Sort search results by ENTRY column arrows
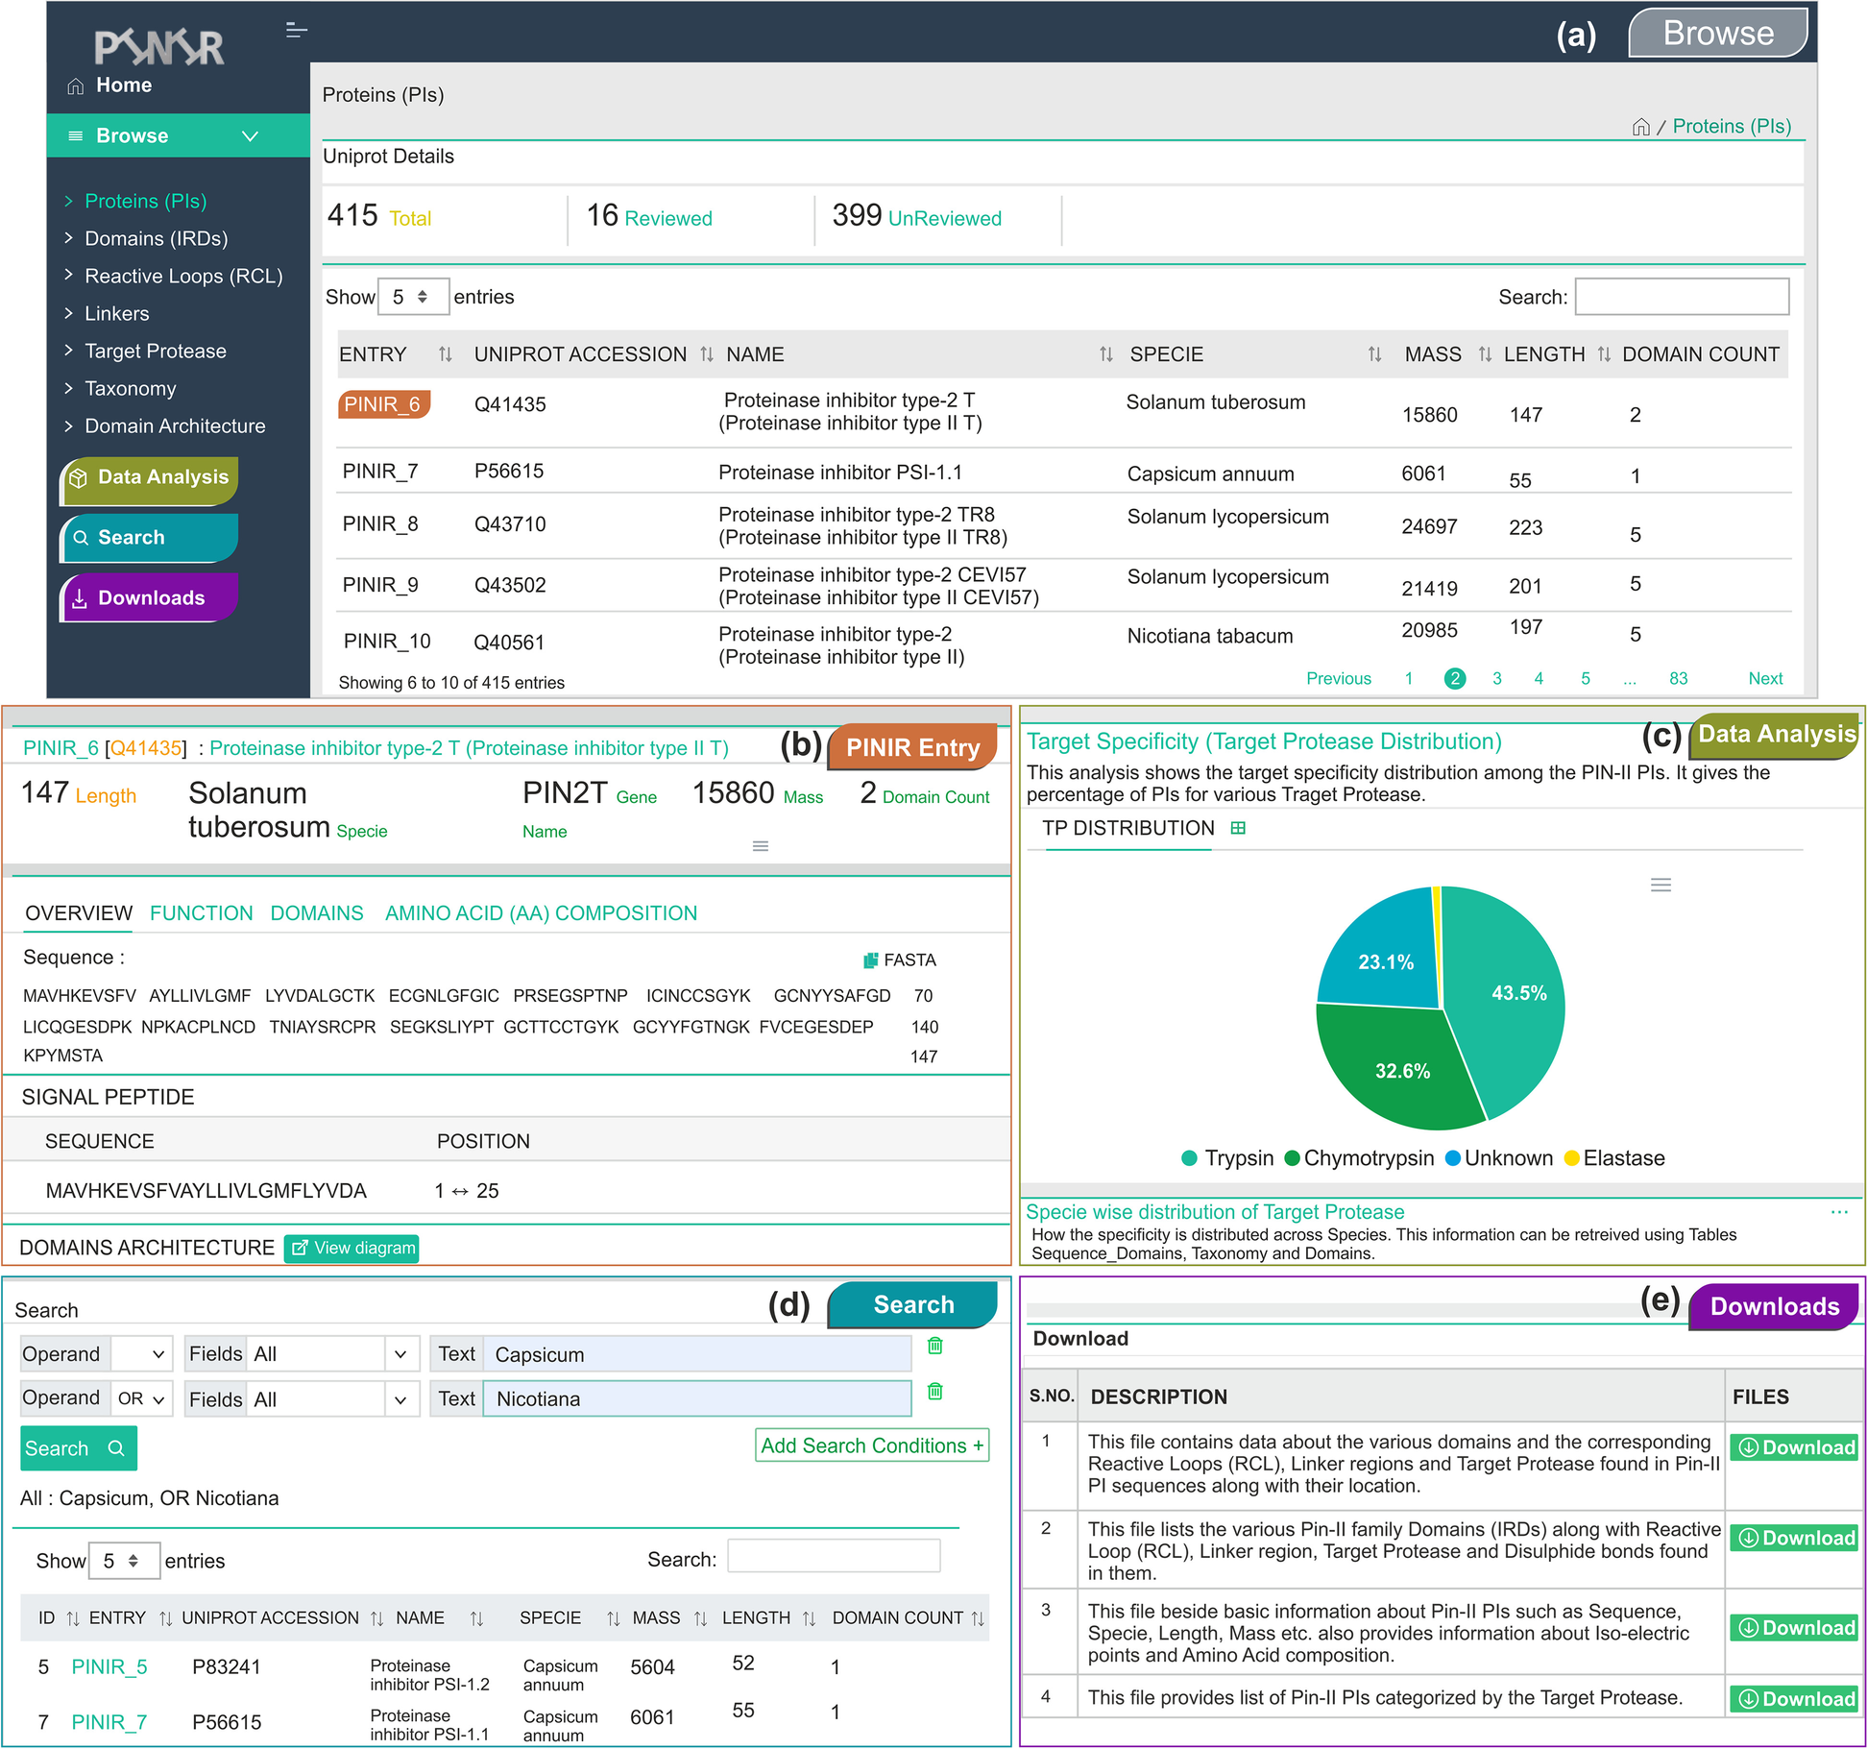This screenshot has height=1749, width=1867. (165, 1618)
